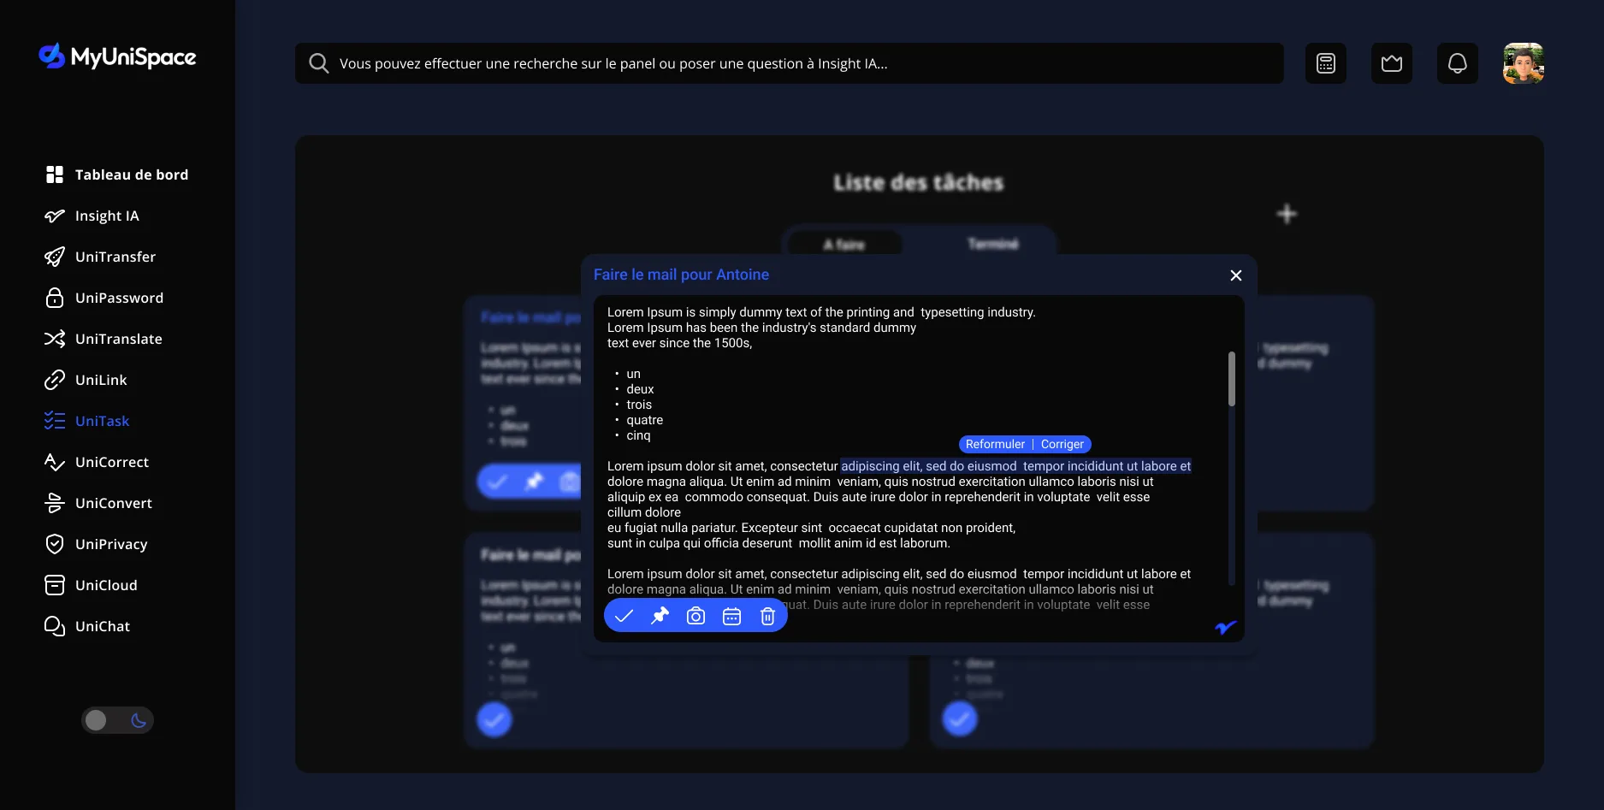The image size is (1604, 810).
Task: Open notifications bell
Action: coord(1458,63)
